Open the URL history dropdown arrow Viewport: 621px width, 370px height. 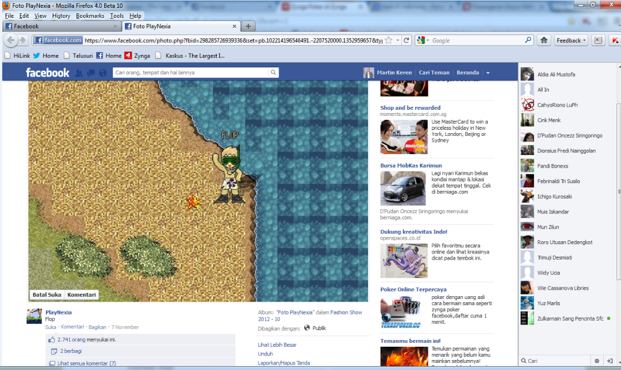pyautogui.click(x=398, y=40)
